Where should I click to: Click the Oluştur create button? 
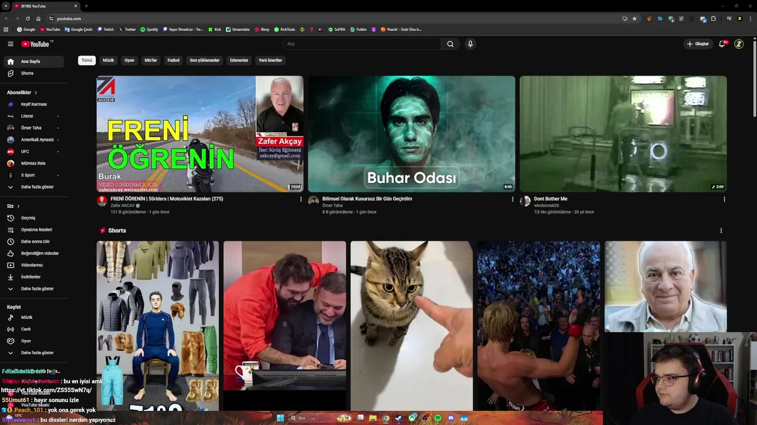(697, 44)
